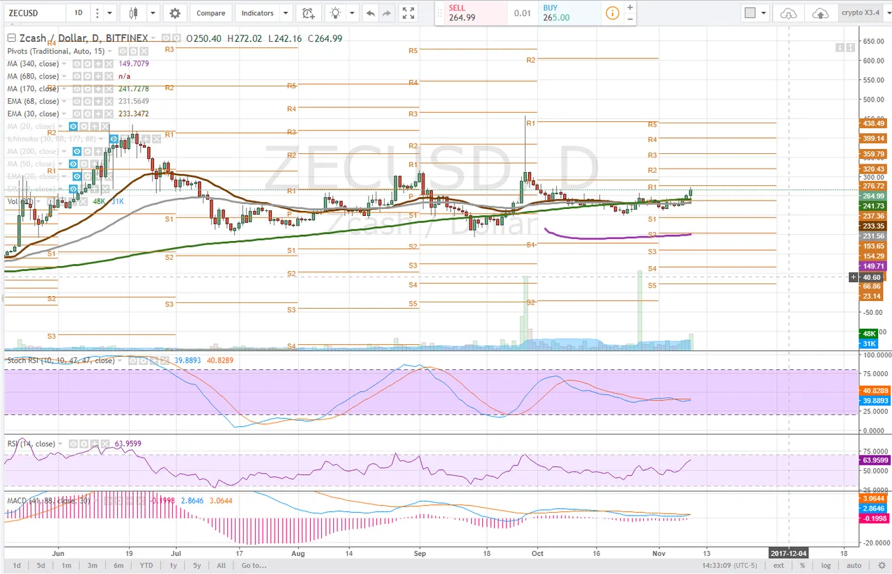Hide the MA (170, close) indicator
The height and width of the screenshot is (574, 892).
pos(77,88)
